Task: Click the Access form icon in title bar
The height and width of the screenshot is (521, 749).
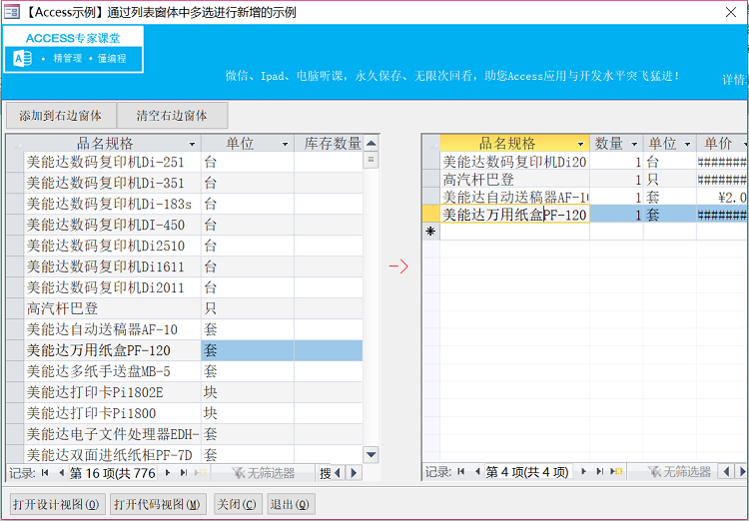Action: (12, 11)
